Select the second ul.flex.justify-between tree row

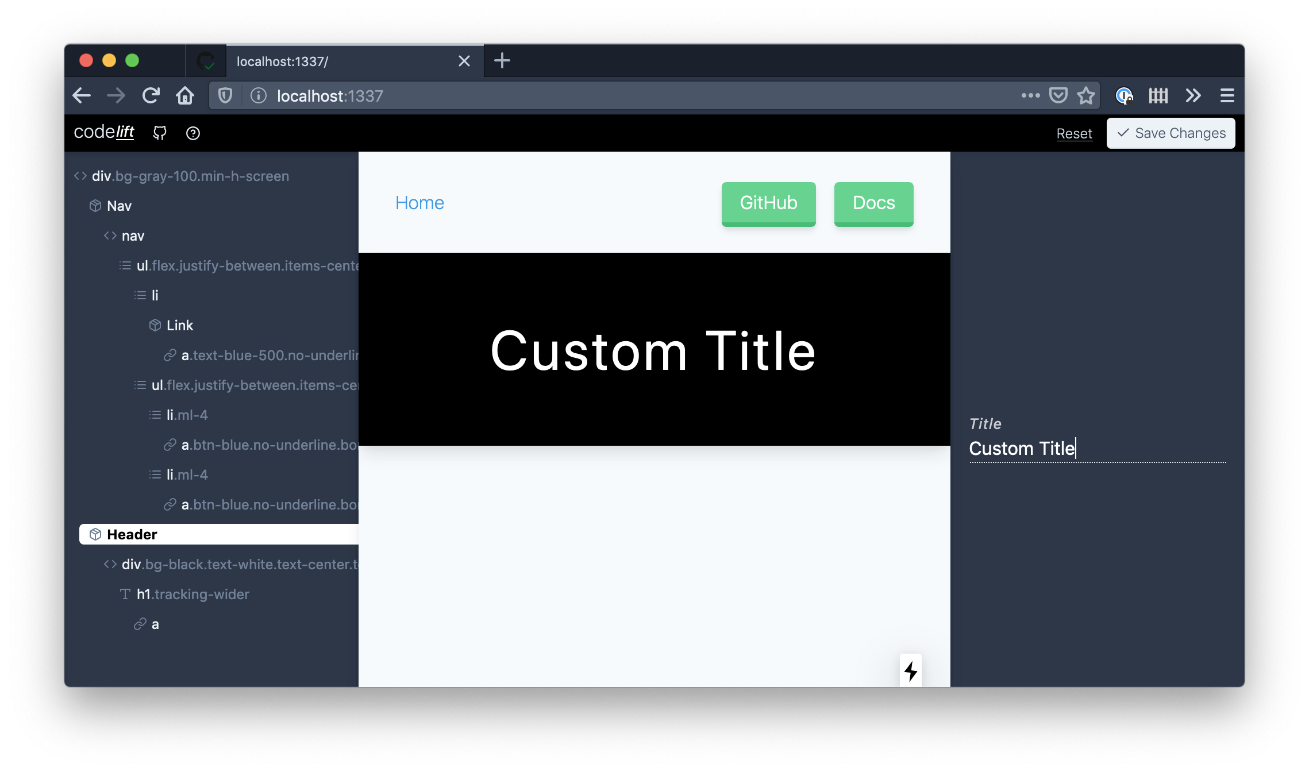point(246,385)
